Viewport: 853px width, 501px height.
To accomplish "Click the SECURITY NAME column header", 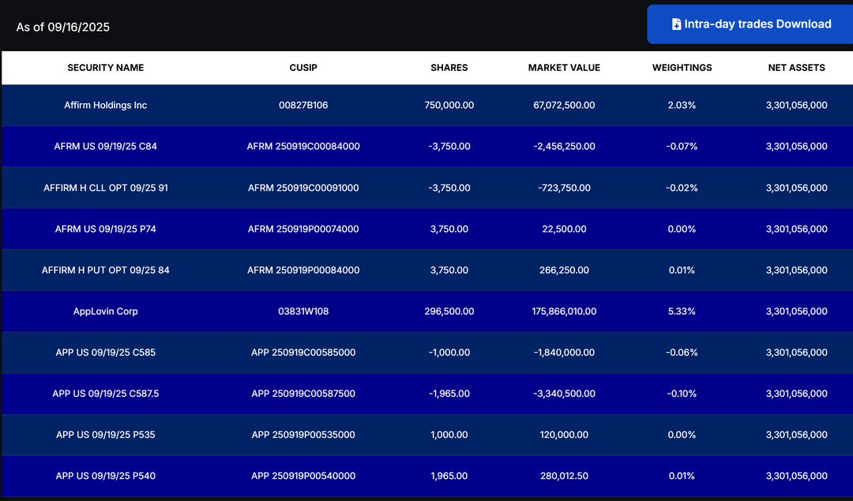I will coord(106,68).
